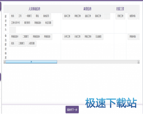Click the dashed placeholder next to 提成工资
The height and width of the screenshot is (114, 143).
(x=107, y=16)
